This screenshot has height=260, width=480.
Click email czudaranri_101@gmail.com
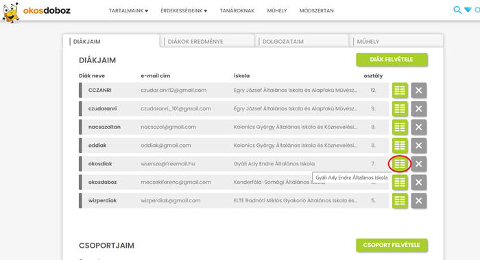[176, 108]
